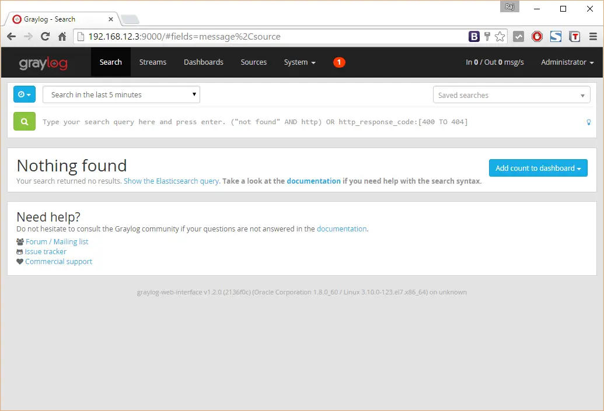
Task: Click the browser back arrow
Action: pyautogui.click(x=12, y=37)
